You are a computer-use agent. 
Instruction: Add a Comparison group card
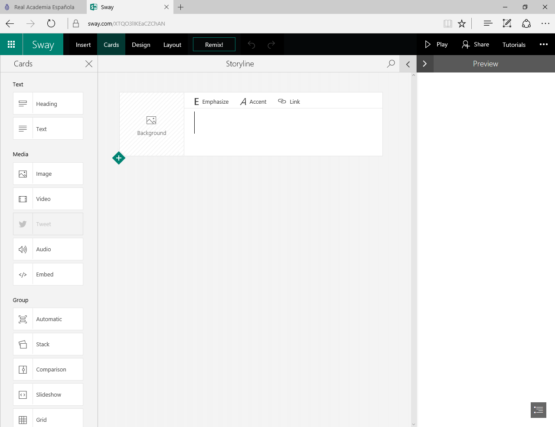48,369
